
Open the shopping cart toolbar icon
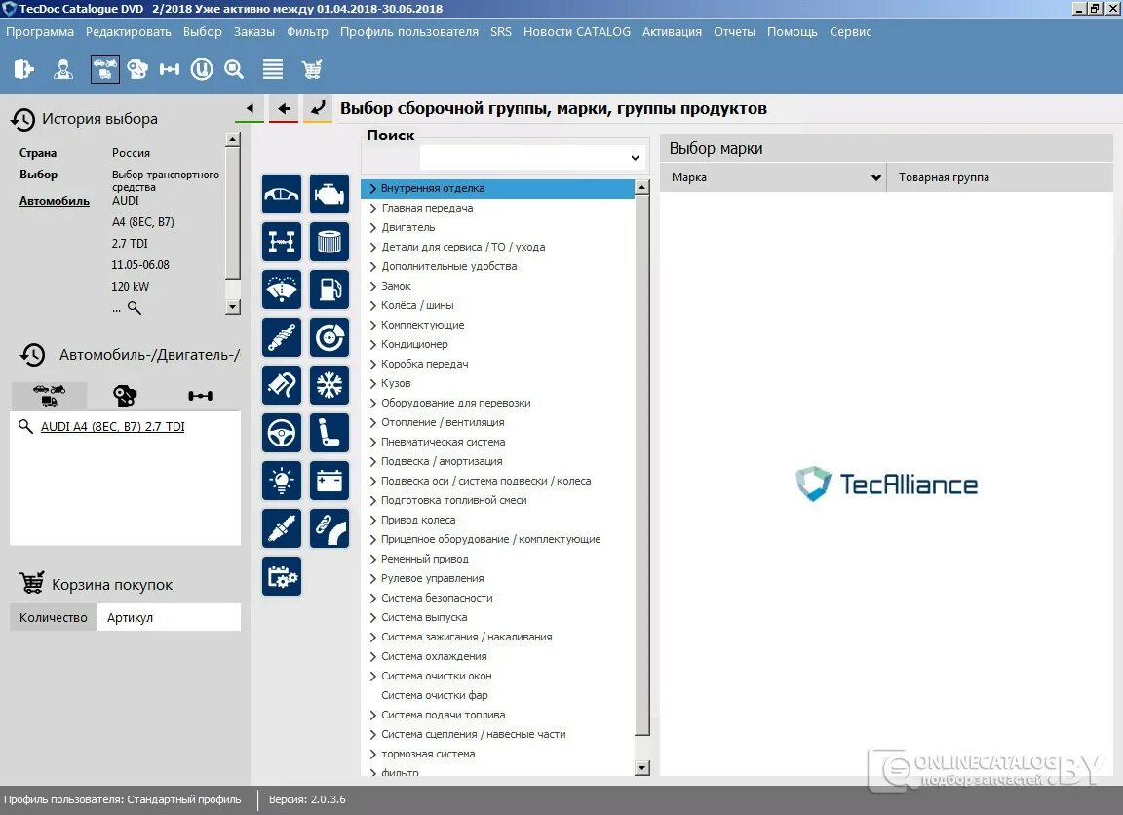click(312, 69)
